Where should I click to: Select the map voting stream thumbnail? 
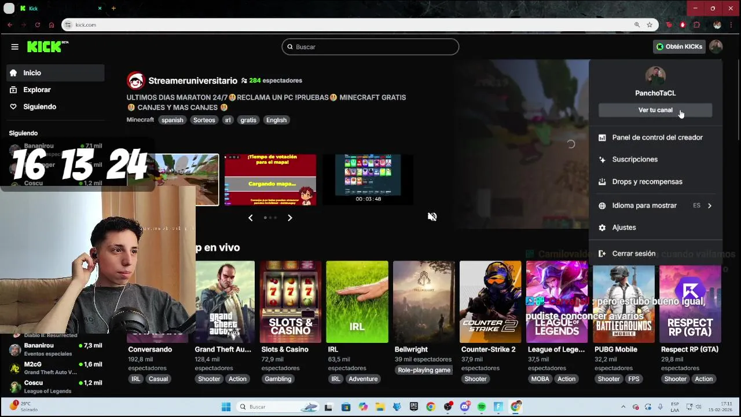pos(270,180)
